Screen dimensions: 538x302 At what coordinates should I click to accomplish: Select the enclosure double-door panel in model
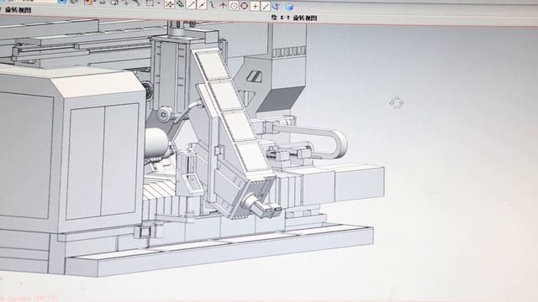coord(102,161)
